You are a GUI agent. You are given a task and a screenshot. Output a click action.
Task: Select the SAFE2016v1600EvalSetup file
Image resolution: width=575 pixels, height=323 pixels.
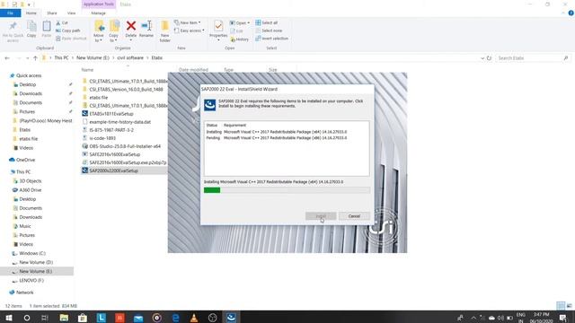[114, 154]
